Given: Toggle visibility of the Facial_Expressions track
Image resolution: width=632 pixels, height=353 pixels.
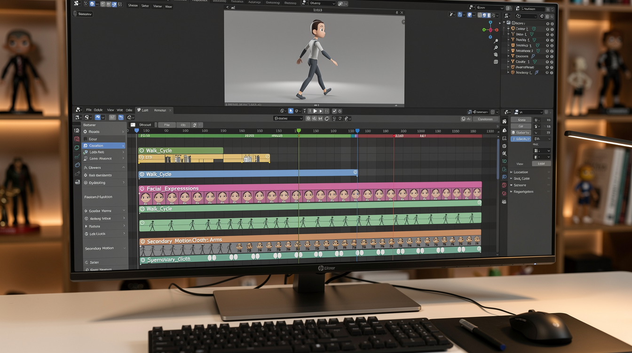Looking at the screenshot, I should [x=142, y=188].
